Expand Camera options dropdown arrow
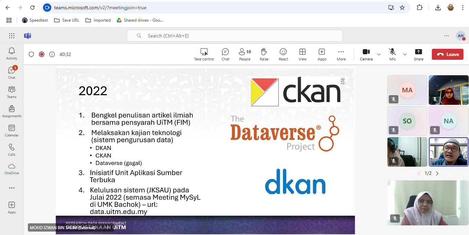 click(379, 54)
